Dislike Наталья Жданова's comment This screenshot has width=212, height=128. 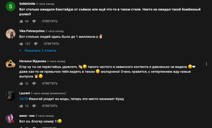34,84
